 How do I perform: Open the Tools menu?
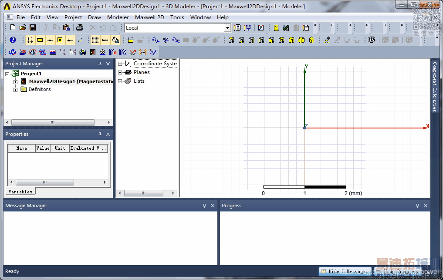pos(177,17)
